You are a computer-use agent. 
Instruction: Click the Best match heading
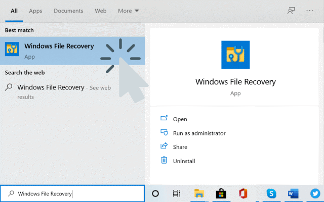19,30
